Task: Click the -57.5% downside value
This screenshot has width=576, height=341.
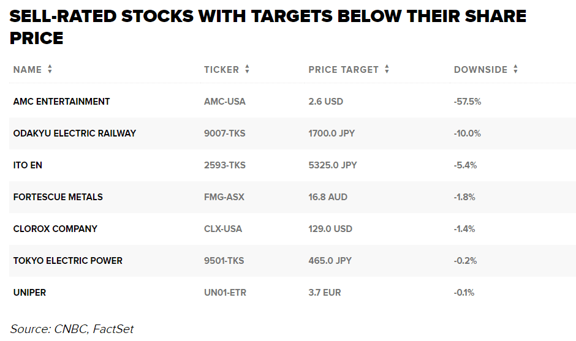Action: click(467, 102)
